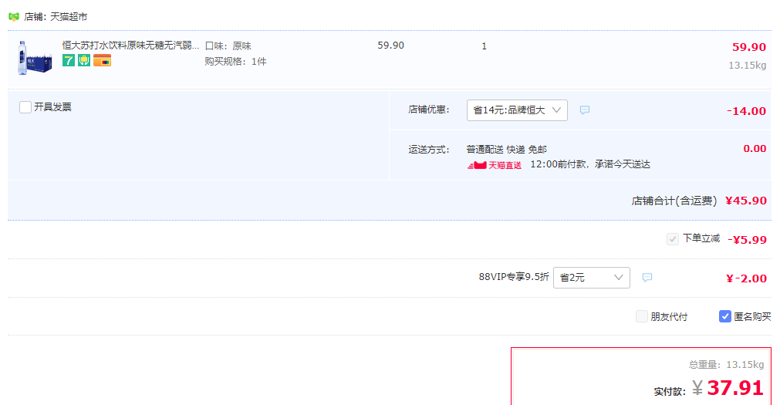Toggle the 下单立减 checkbox
Viewport: 780px width, 405px height.
[673, 239]
